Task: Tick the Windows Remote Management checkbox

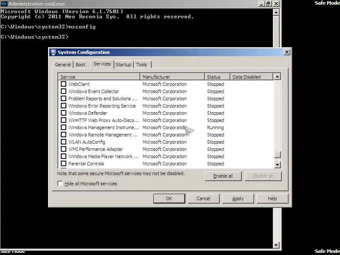Action: [x=63, y=134]
